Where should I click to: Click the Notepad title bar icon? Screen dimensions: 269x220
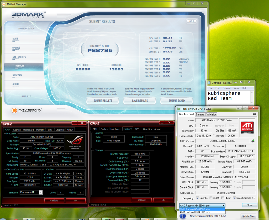(x=209, y=83)
